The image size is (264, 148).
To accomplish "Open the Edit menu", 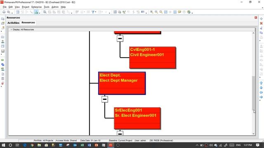I will pos(11,7).
